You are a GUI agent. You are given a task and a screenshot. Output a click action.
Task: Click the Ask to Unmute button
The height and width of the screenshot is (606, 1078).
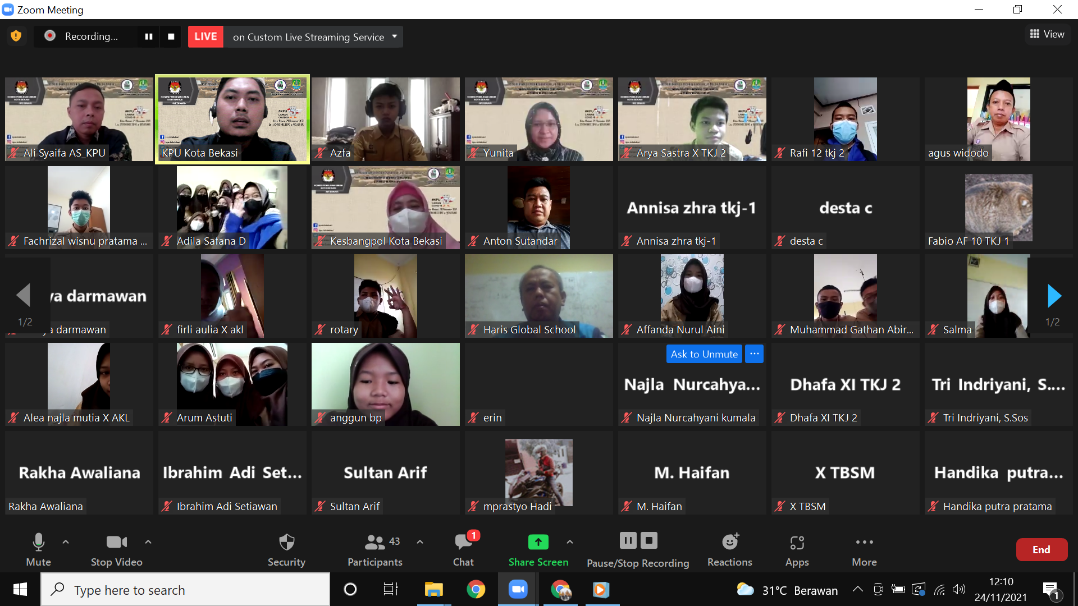click(x=704, y=354)
